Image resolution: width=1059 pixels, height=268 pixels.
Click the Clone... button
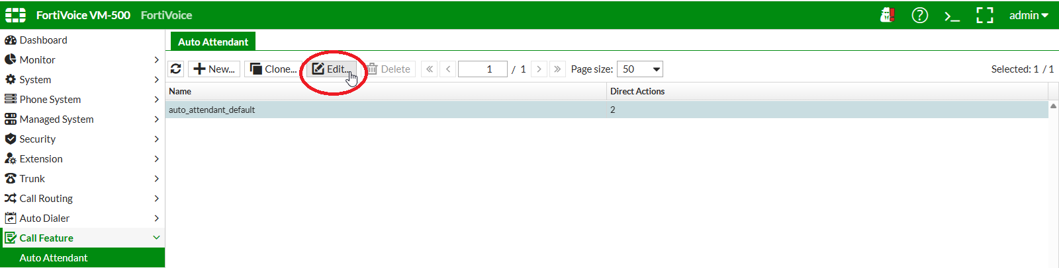[x=273, y=69]
